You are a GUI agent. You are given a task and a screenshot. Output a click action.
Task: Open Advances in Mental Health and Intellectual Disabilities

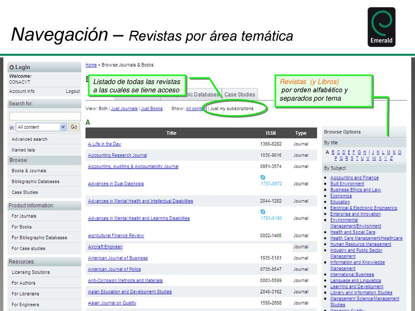click(x=141, y=201)
